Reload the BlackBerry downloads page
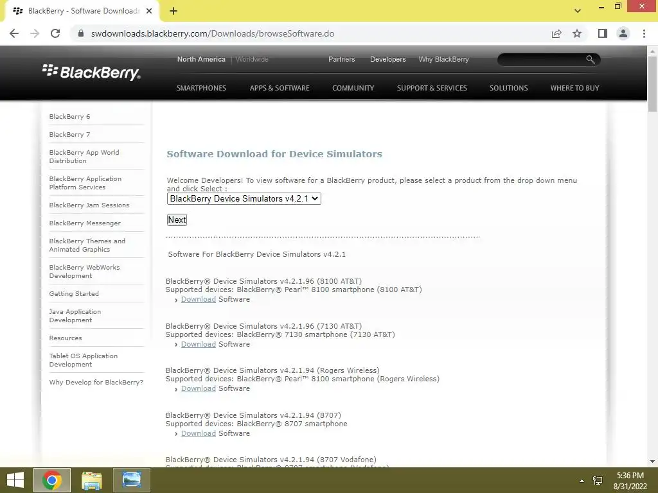 [x=55, y=33]
